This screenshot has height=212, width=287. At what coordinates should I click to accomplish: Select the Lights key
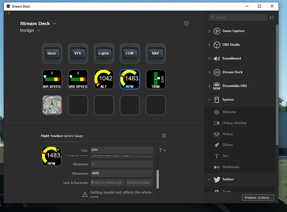pos(104,54)
